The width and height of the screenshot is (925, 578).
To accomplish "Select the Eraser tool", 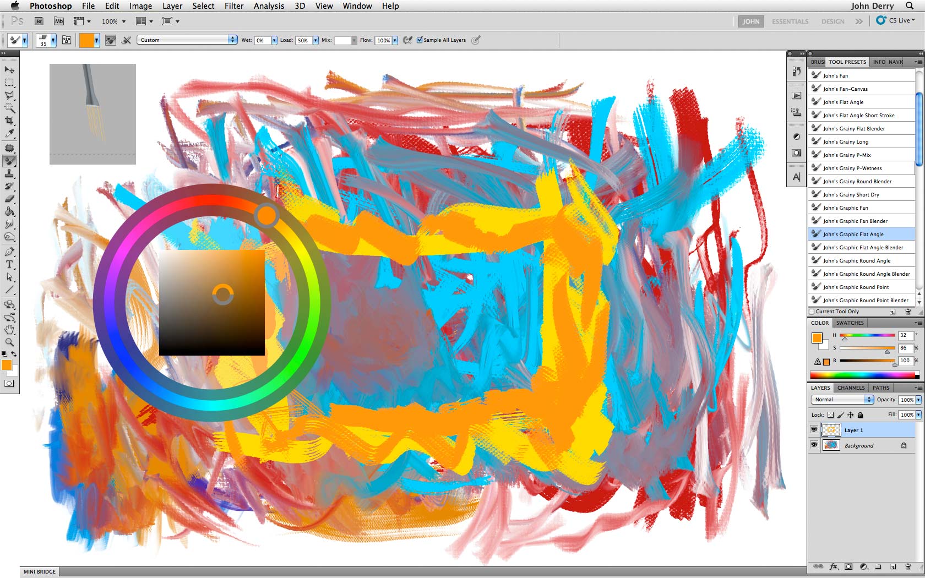I will coord(9,199).
